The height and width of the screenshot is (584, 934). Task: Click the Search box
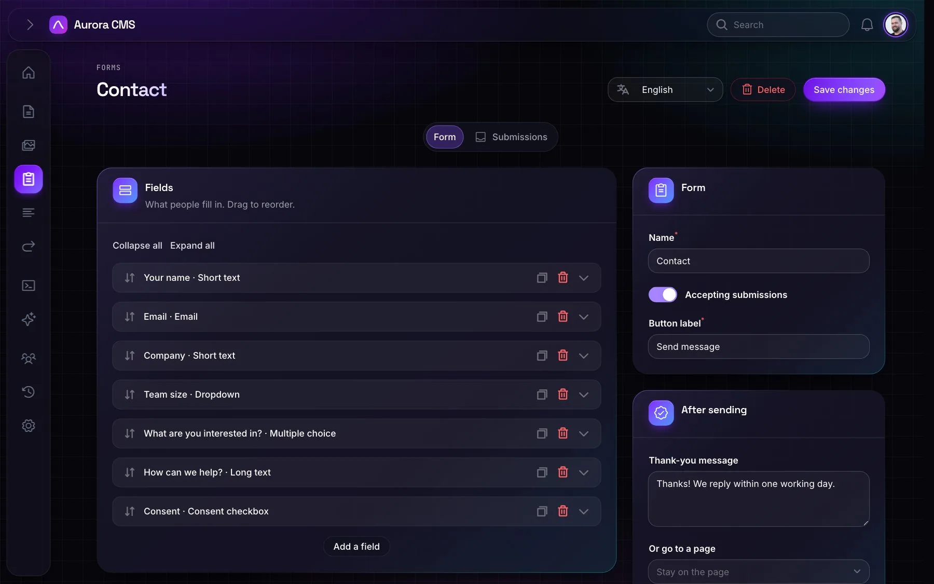(x=778, y=24)
